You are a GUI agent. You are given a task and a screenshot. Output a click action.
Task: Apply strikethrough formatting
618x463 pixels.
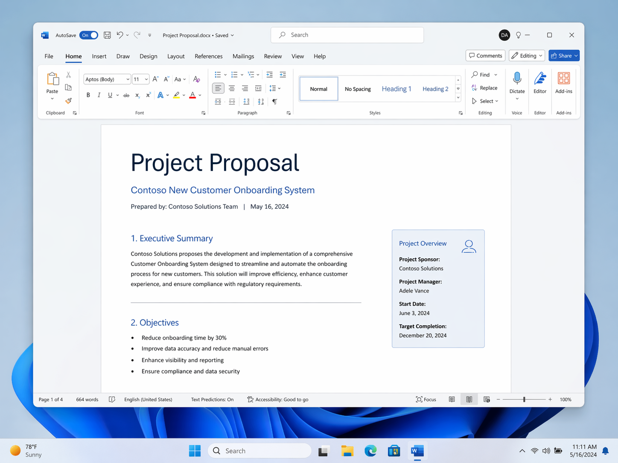[x=126, y=95]
